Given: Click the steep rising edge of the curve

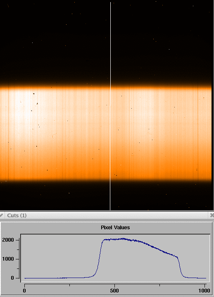Looking at the screenshot, I should coord(100,258).
